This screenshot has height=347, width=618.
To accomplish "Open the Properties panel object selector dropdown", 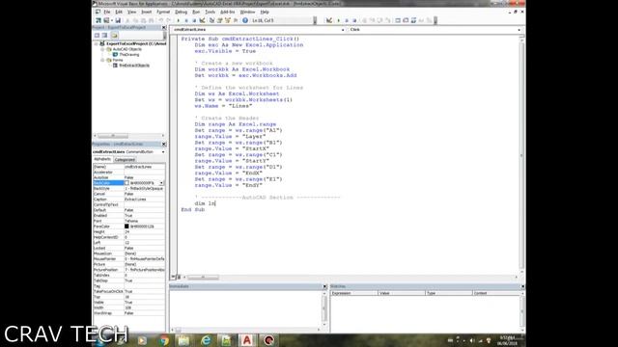I will (163, 152).
